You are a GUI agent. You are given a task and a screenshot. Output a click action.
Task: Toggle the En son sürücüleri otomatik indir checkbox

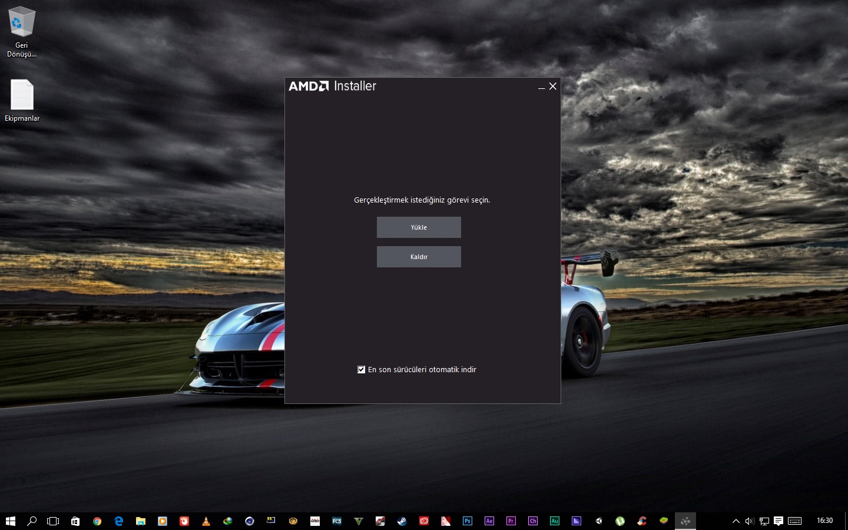tap(361, 369)
